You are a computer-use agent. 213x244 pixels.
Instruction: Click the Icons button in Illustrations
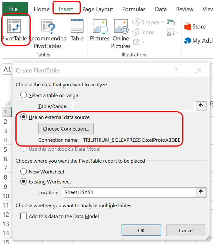tap(143, 32)
